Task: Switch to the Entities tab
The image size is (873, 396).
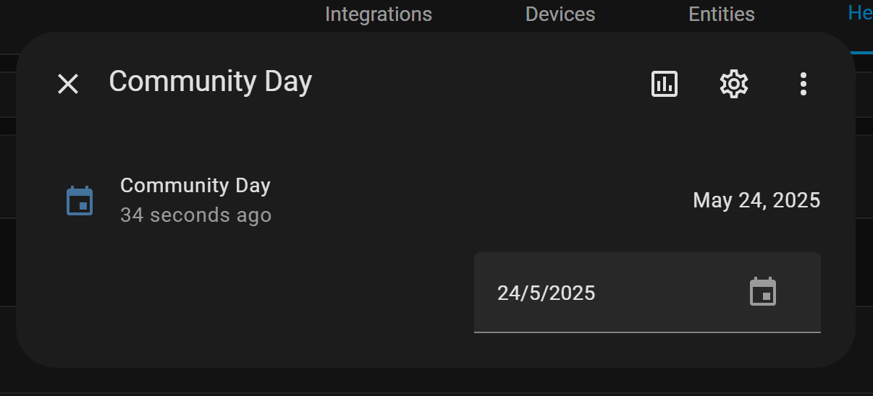Action: (x=722, y=14)
